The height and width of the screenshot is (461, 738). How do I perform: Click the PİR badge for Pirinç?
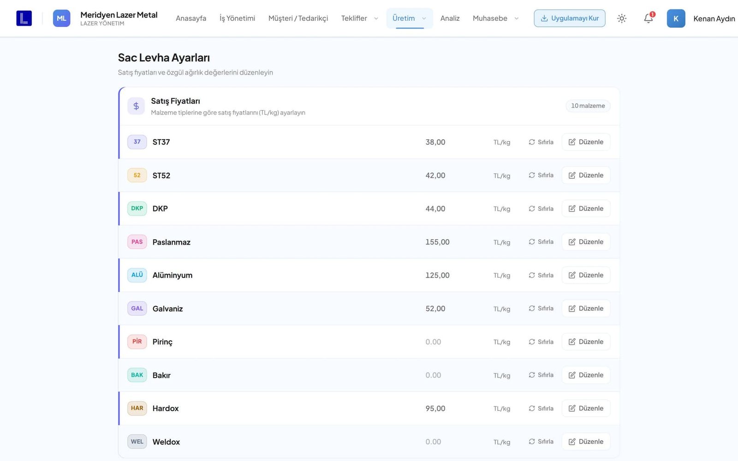click(x=137, y=342)
